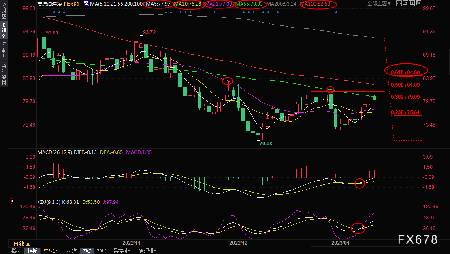Click the MA(5,10,21,55,200,100) parameter label

pos(116,4)
